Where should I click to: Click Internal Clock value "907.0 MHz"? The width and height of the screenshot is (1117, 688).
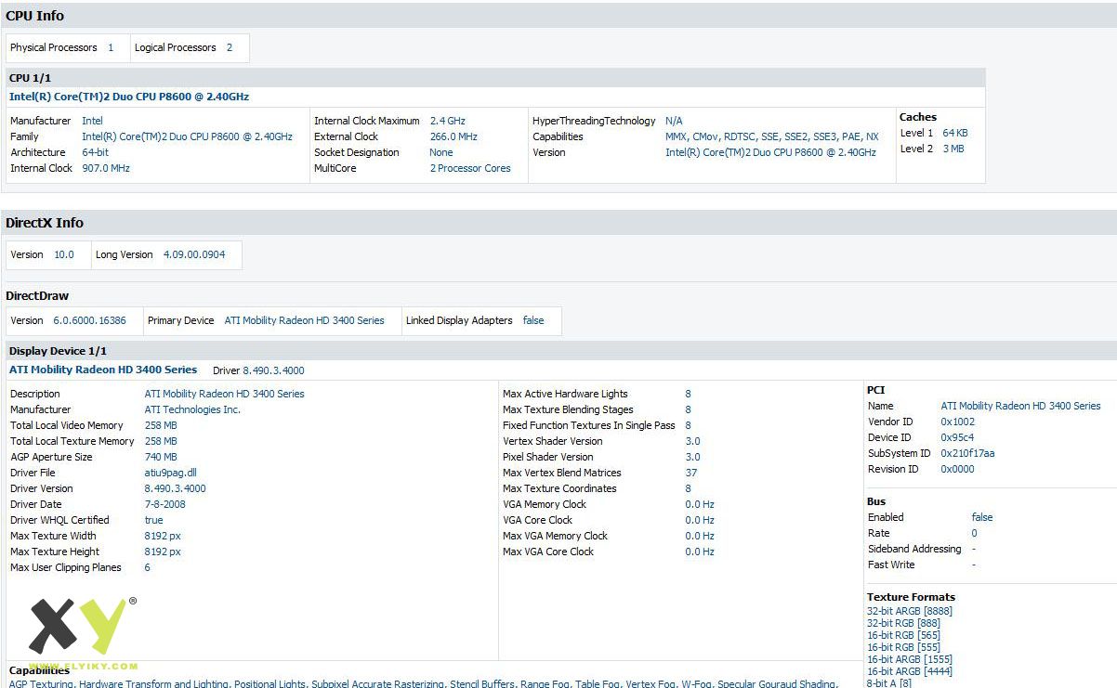(106, 168)
